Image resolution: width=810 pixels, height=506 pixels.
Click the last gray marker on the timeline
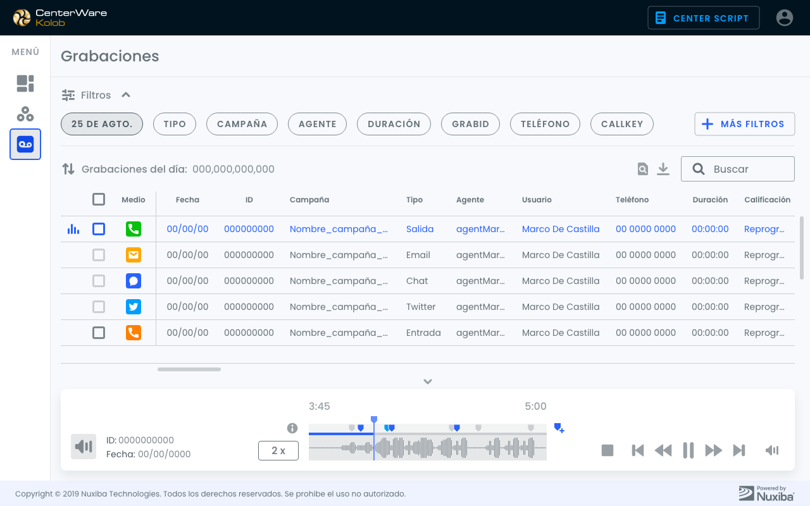tap(531, 428)
